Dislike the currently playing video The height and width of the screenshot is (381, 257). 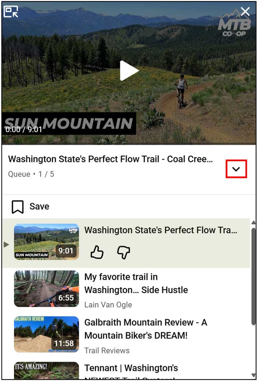tap(123, 253)
